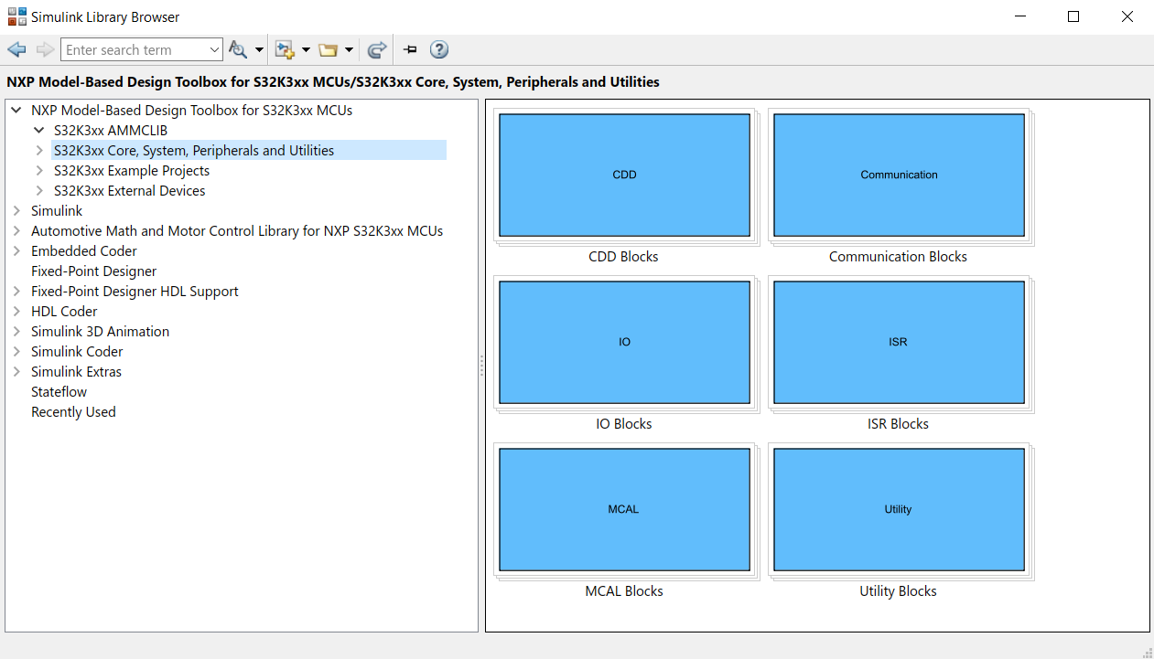Open the folder icon's dropdown arrow
This screenshot has height=659, width=1154.
point(350,50)
